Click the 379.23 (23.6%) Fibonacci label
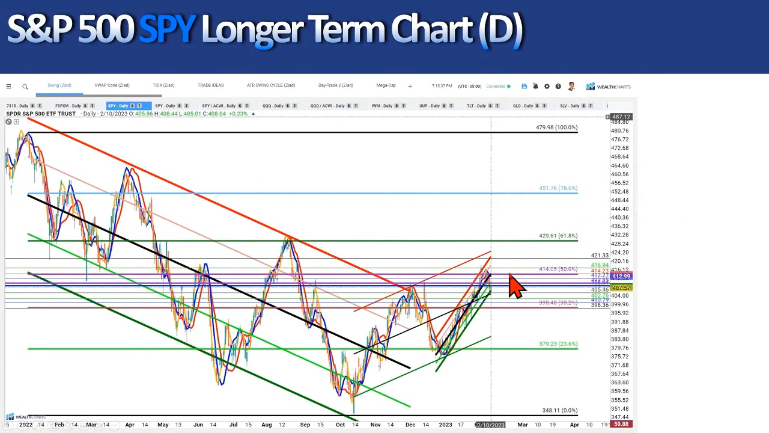 [x=558, y=344]
